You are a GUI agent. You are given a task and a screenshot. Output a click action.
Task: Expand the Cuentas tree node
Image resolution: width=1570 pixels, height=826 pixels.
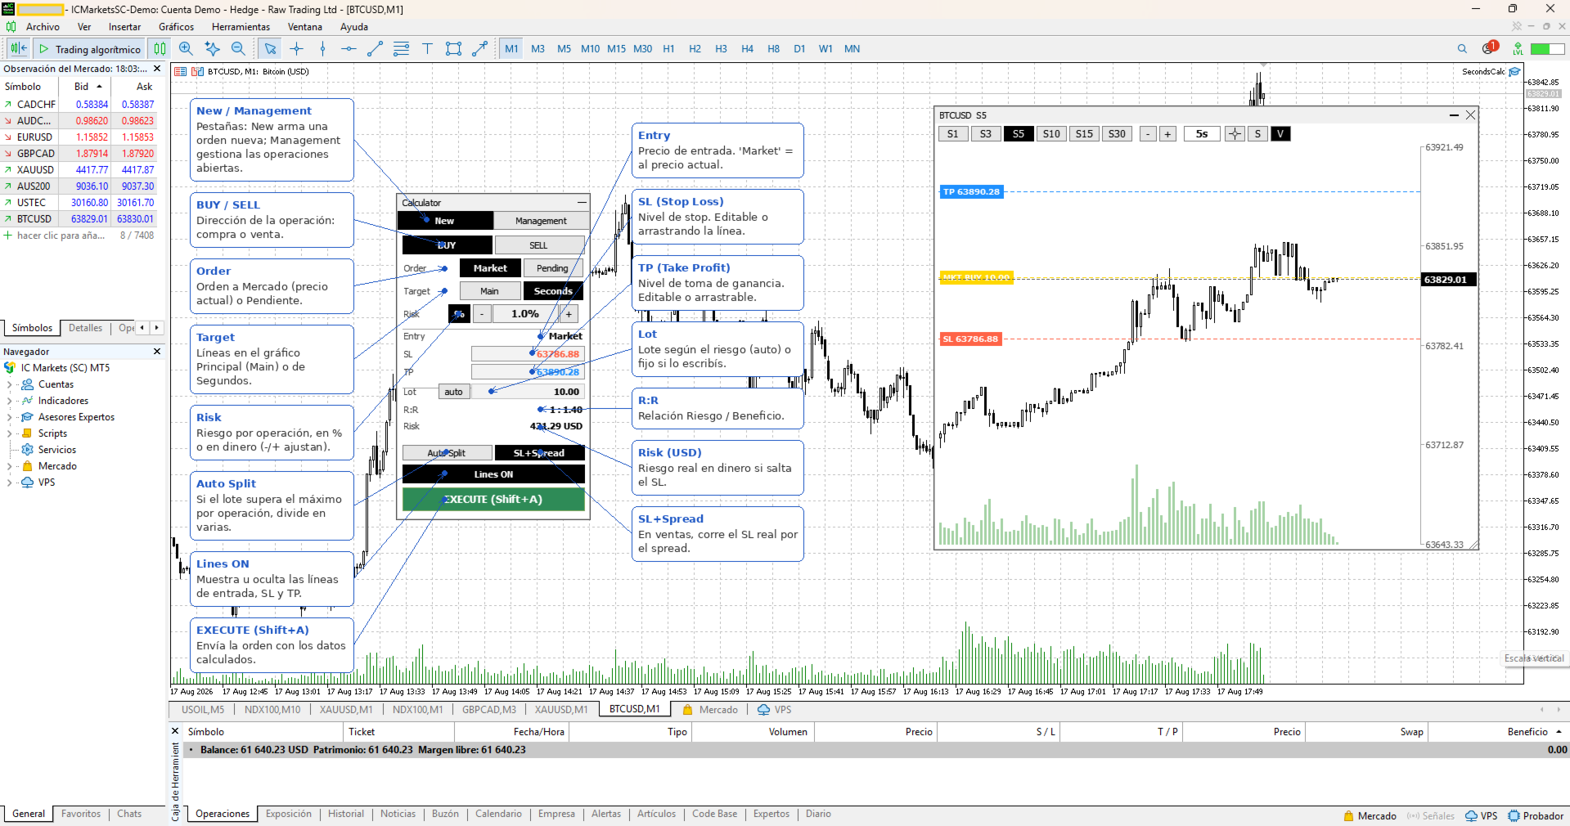9,384
